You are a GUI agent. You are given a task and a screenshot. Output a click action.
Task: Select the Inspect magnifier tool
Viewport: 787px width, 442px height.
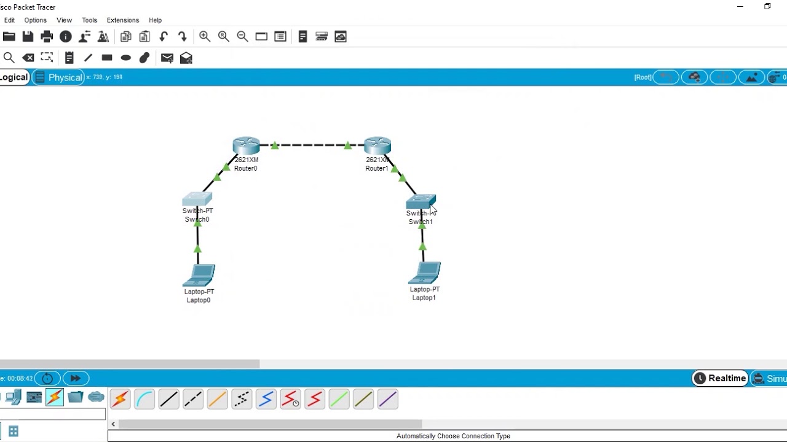[x=9, y=58]
